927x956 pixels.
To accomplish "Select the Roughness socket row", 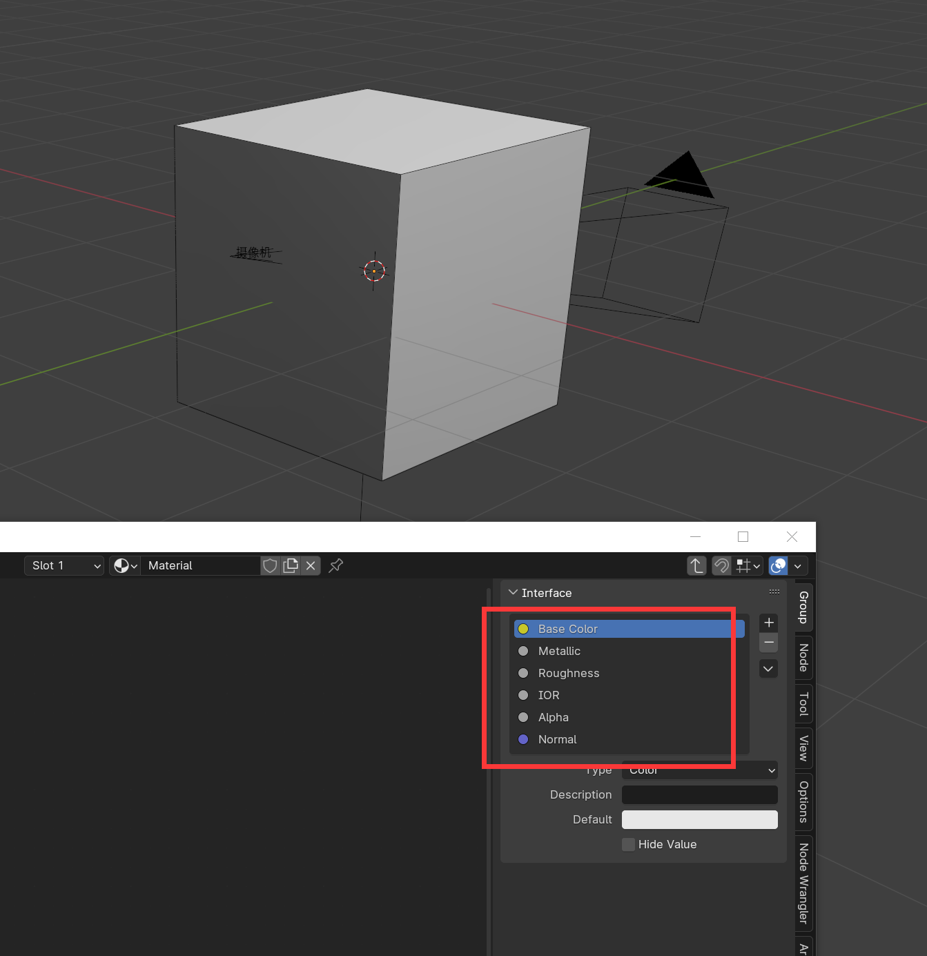I will tap(630, 673).
